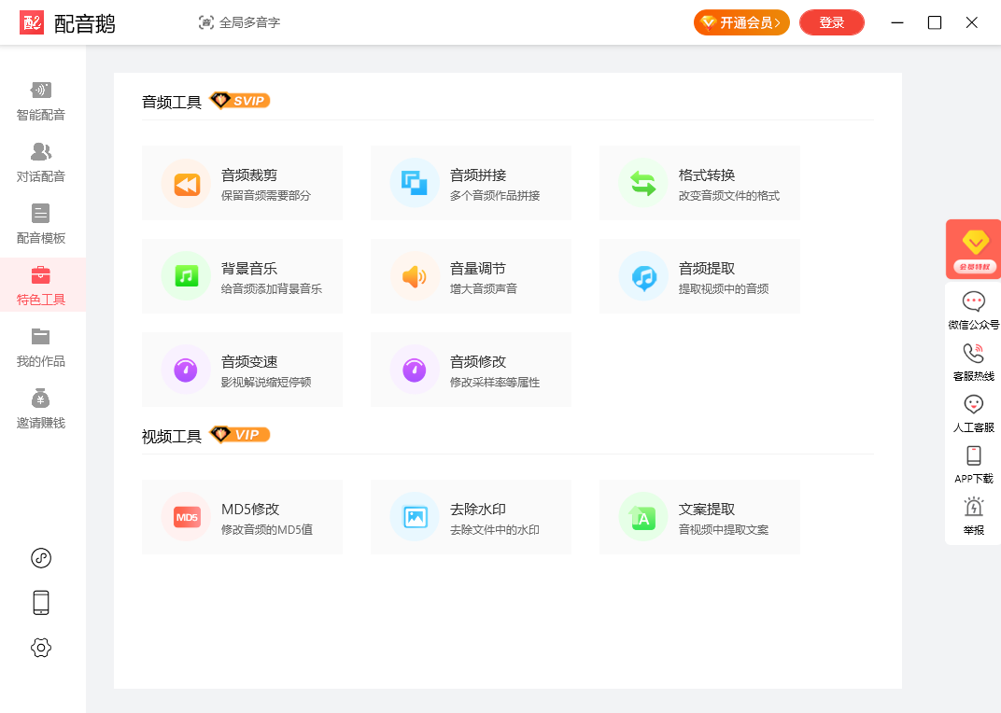This screenshot has width=1001, height=713.
Task: Switch to 智能配音 in the sidebar
Action: point(41,101)
